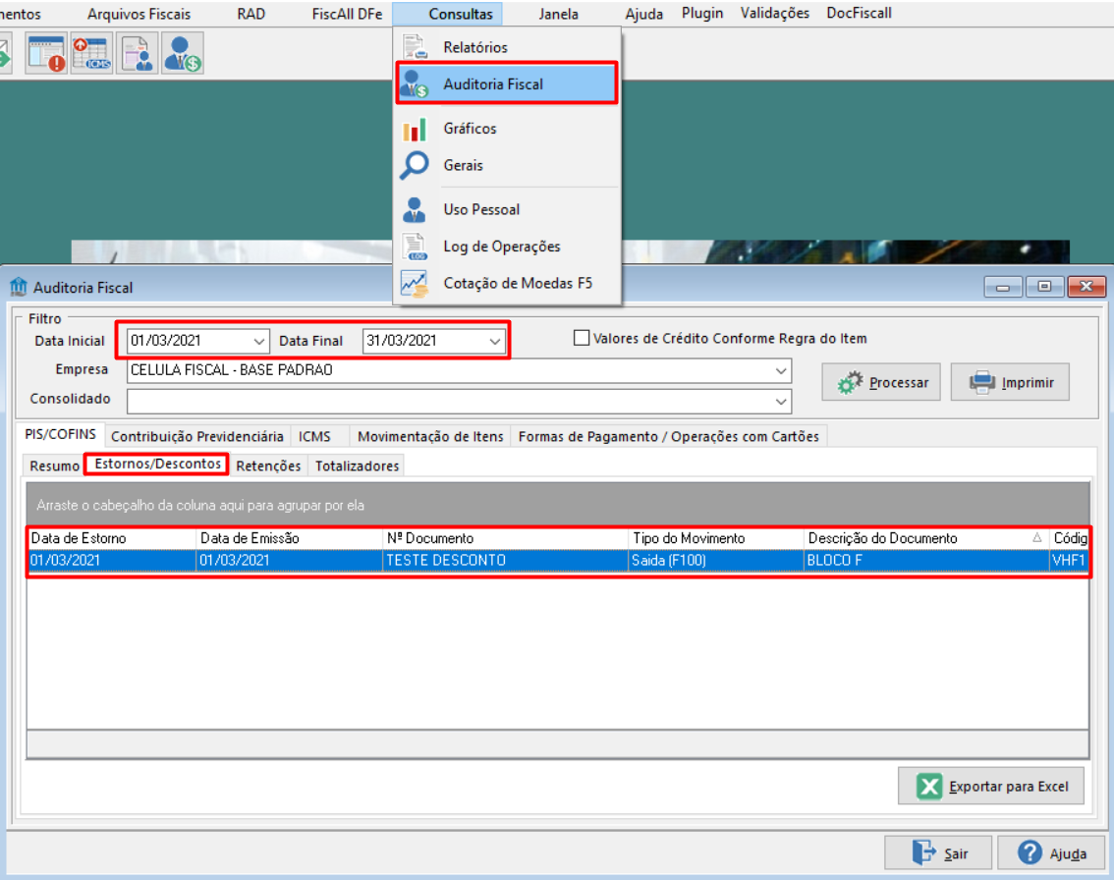Select the TESTE DESCONTO cell
Screen dimensions: 1114x880
[x=506, y=561]
